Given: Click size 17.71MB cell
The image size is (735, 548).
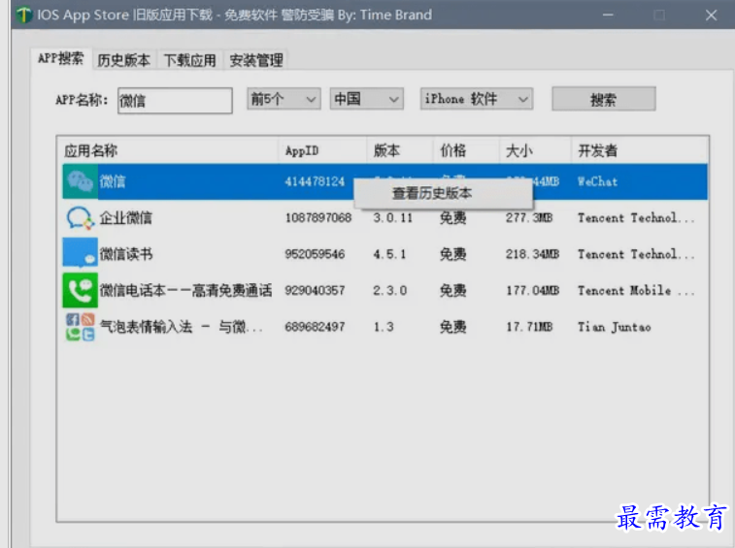Looking at the screenshot, I should coord(529,327).
